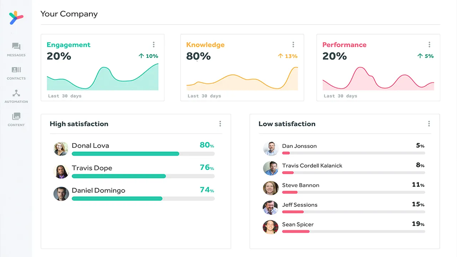Viewport: 457px width, 257px height.
Task: Open the Engagement card options menu
Action: coord(154,45)
